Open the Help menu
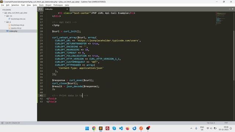 click(x=67, y=5)
